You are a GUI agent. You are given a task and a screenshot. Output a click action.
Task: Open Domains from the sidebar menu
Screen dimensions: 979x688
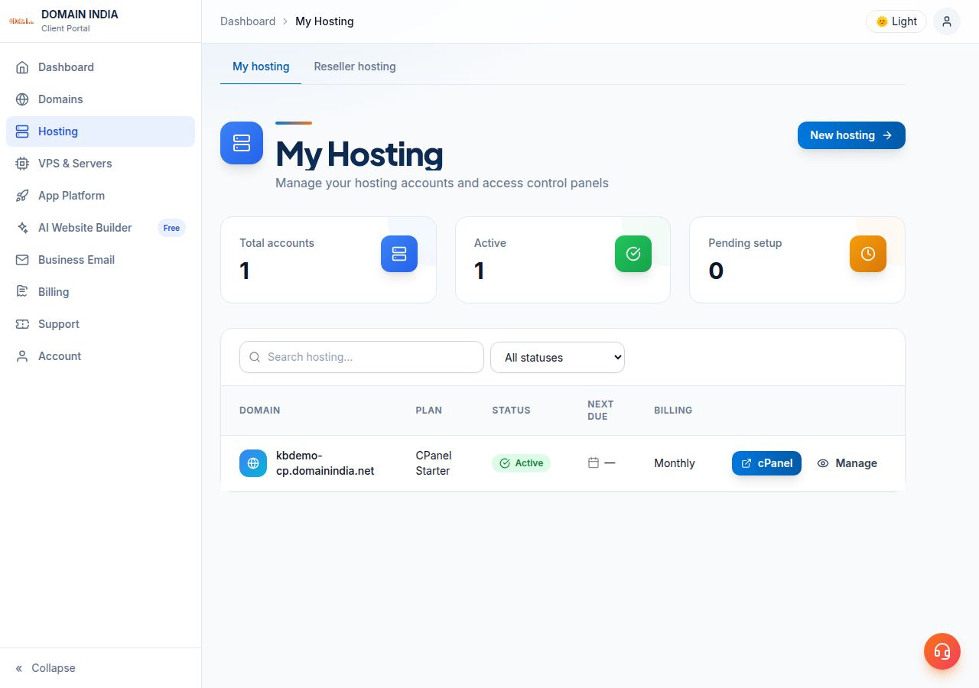pyautogui.click(x=100, y=99)
